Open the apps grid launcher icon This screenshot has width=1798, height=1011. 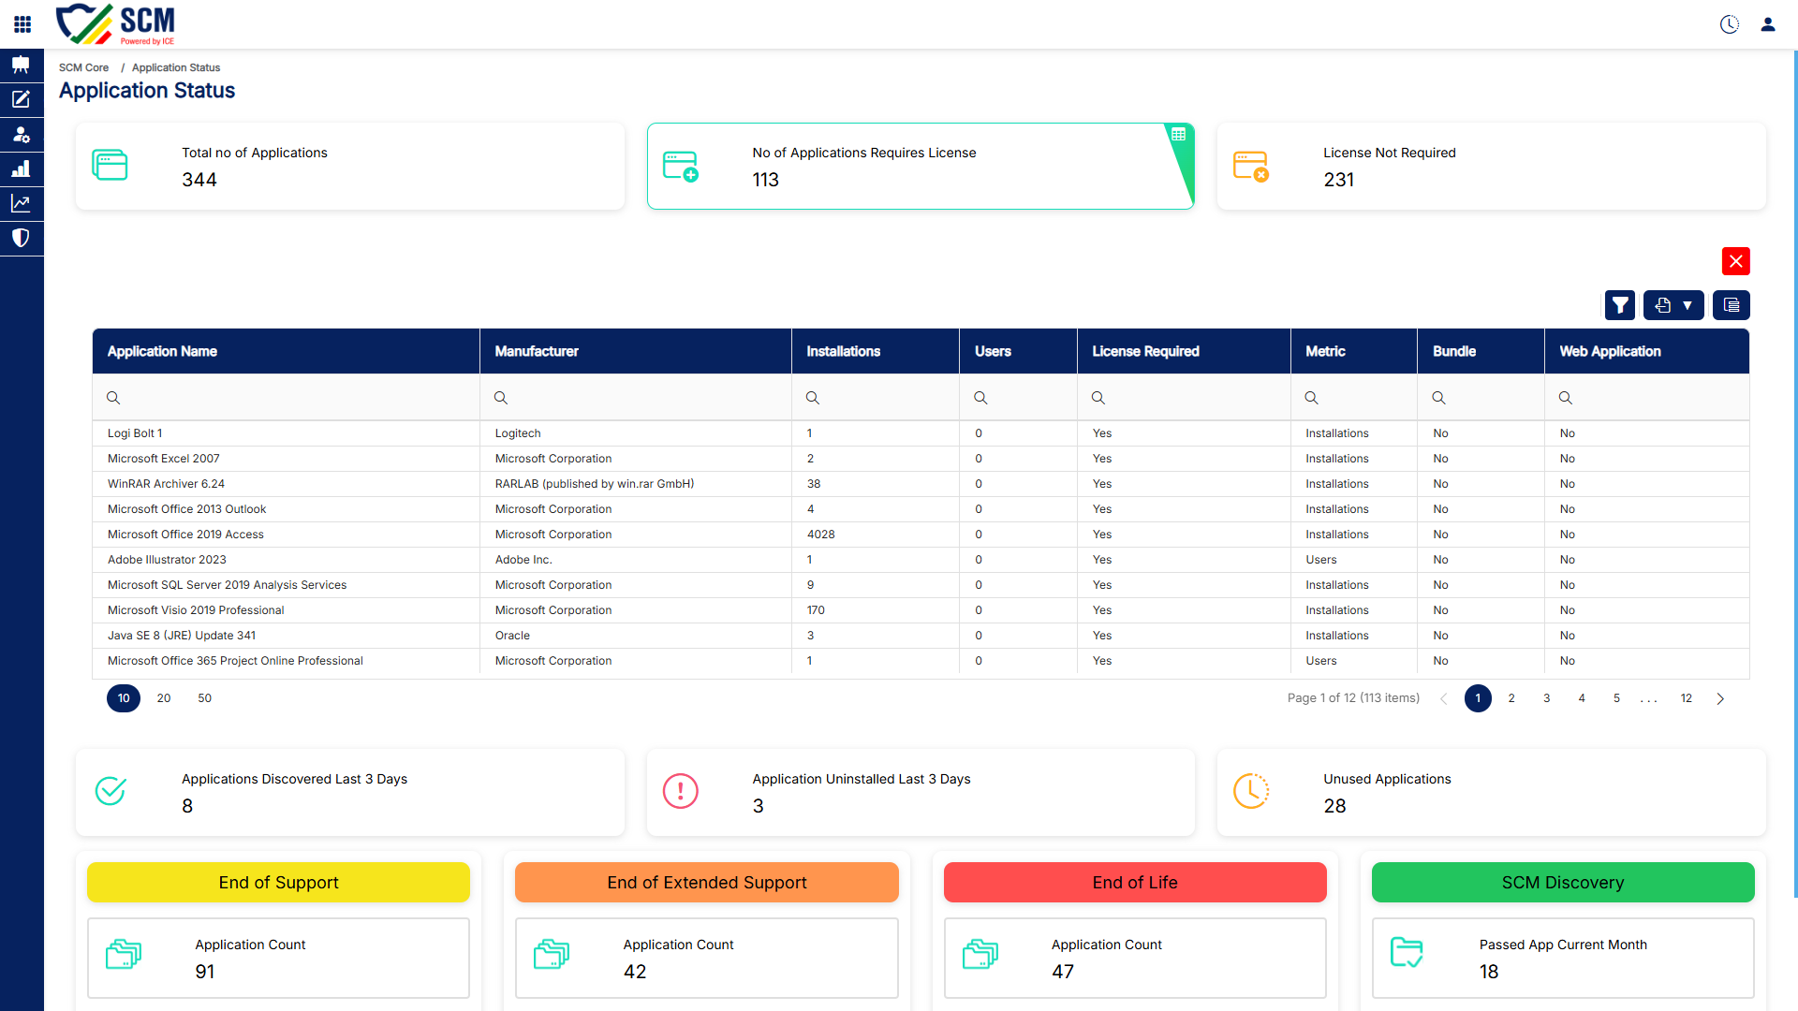tap(22, 24)
